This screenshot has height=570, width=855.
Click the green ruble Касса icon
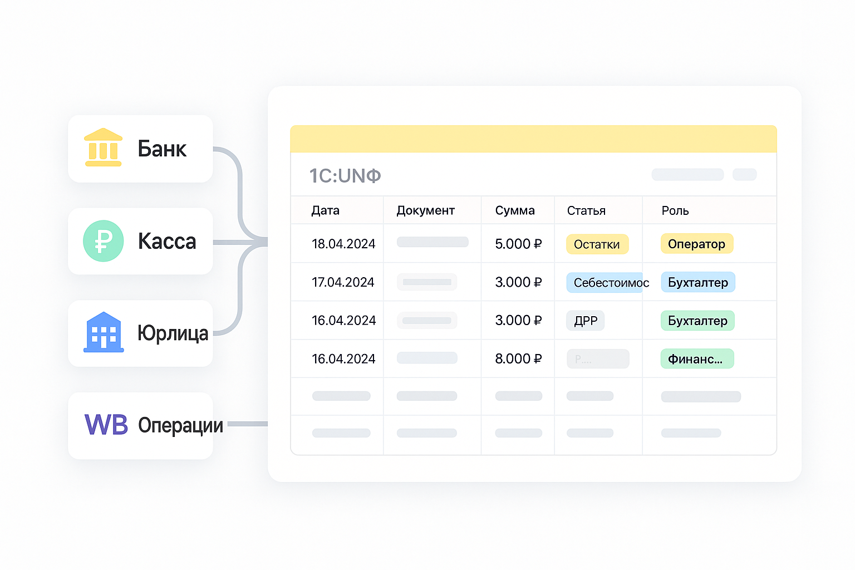103,241
